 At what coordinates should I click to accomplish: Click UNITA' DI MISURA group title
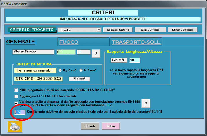pos(34,64)
